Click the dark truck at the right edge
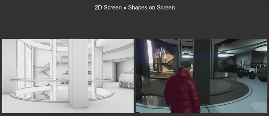Viewport: 269px width, 116px height. 262,74
